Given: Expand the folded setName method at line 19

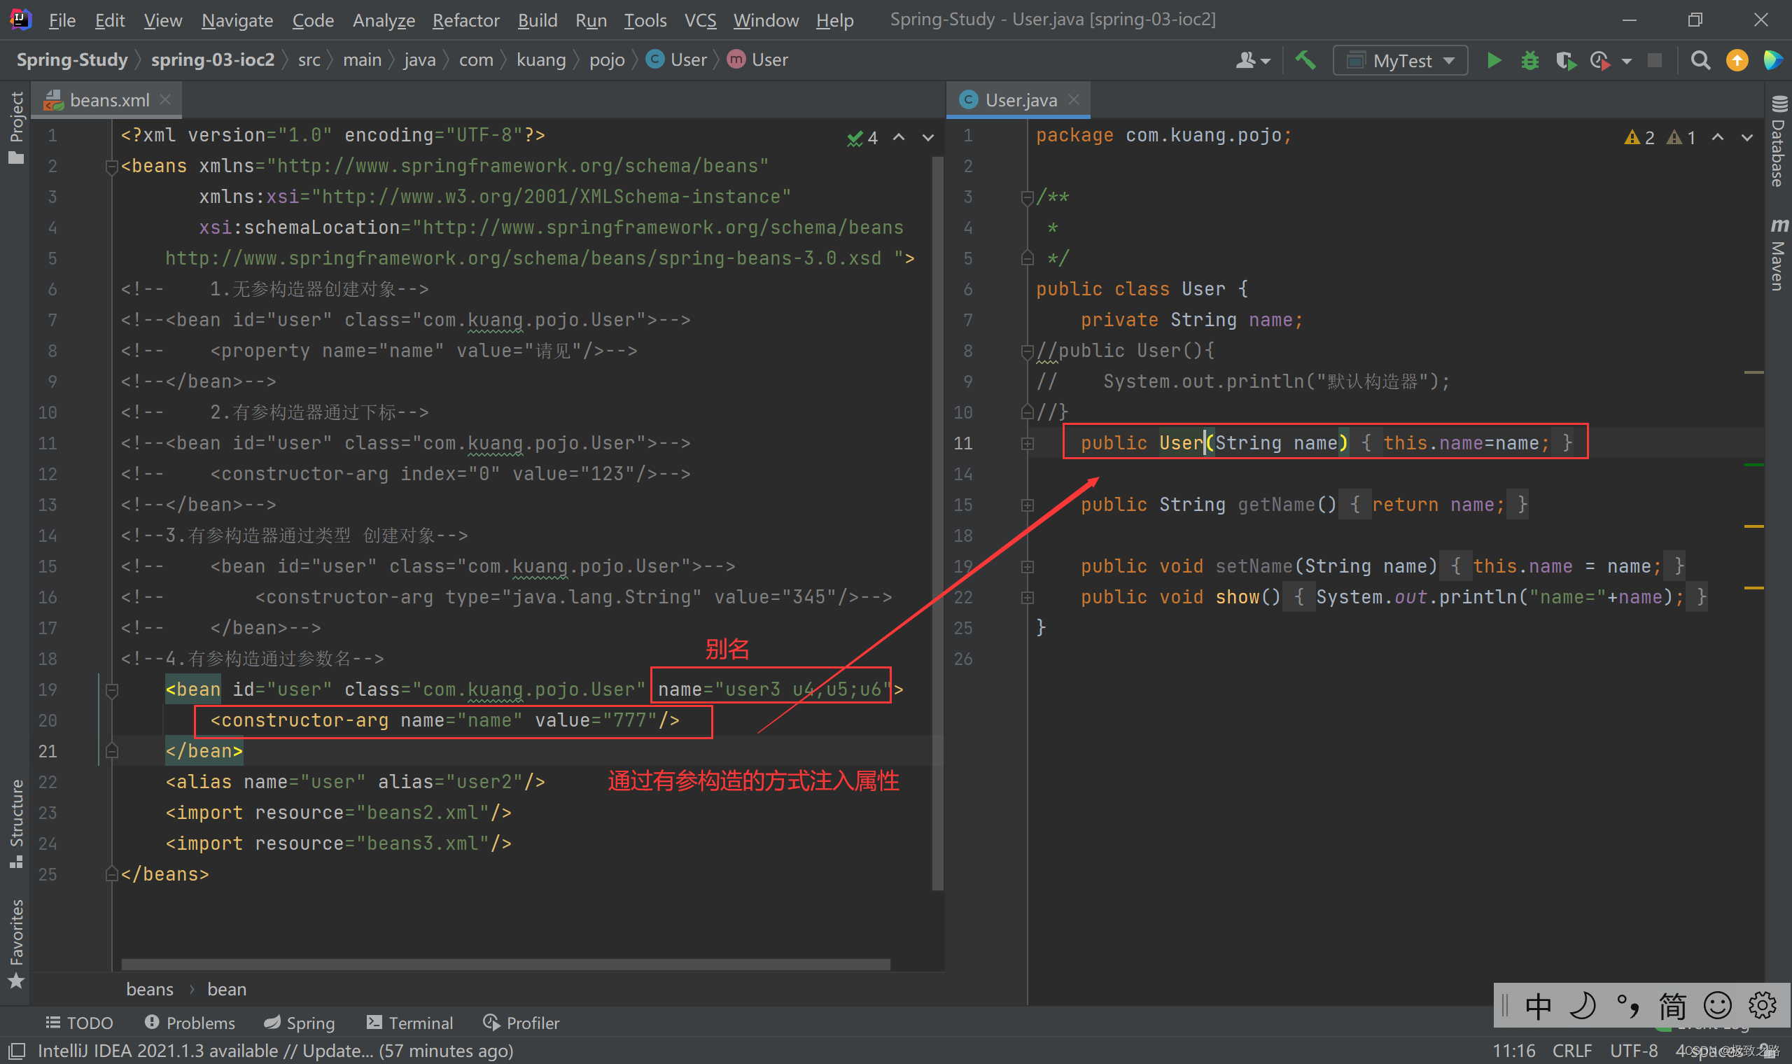Looking at the screenshot, I should (1027, 567).
